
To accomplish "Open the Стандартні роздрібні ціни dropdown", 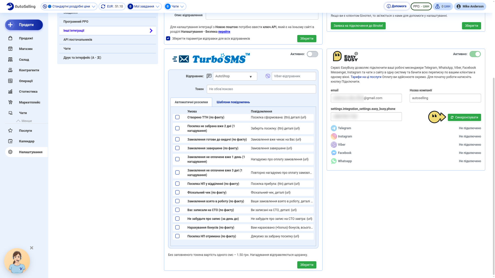I will [x=69, y=6].
